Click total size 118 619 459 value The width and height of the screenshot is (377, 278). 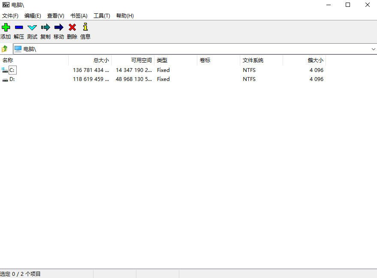pos(91,79)
